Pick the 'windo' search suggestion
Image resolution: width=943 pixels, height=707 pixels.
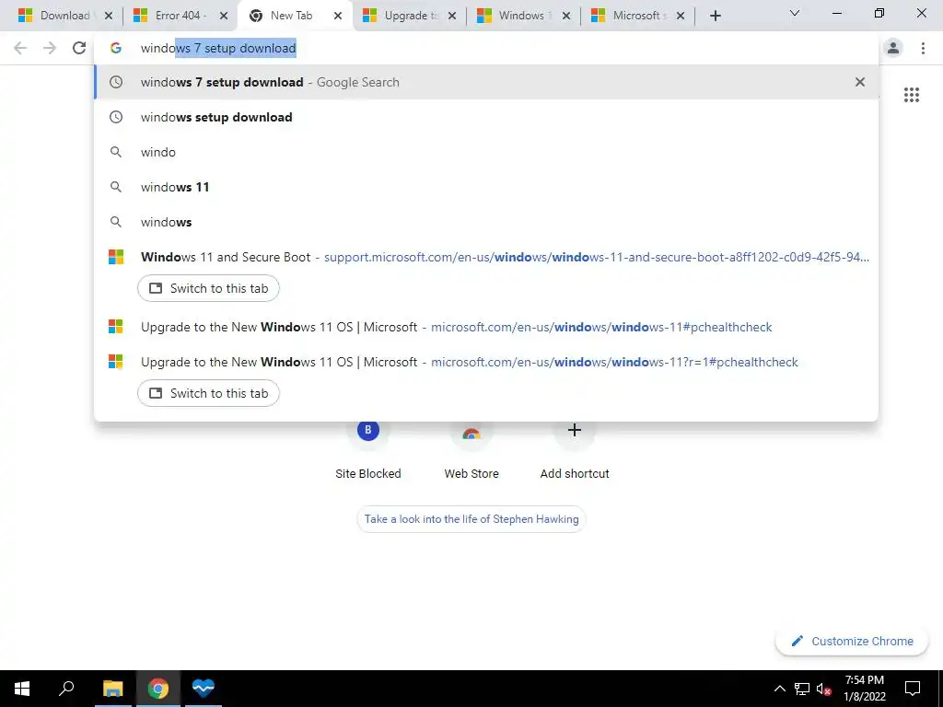tap(486, 152)
